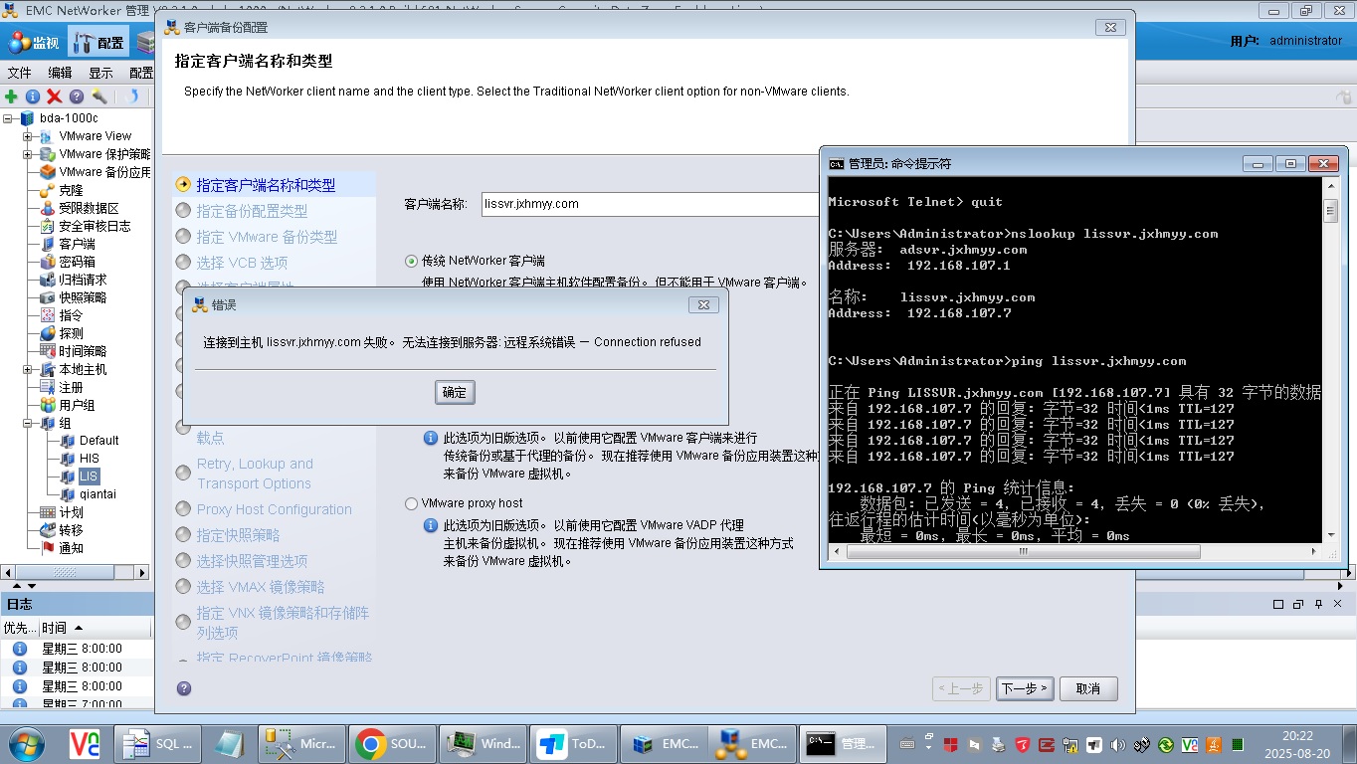Click the 通知 flag icon in tree
The height and width of the screenshot is (764, 1357).
[48, 548]
